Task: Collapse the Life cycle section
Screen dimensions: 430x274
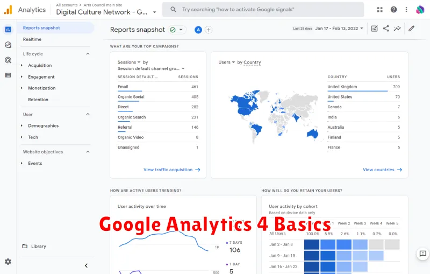Action: pos(88,54)
